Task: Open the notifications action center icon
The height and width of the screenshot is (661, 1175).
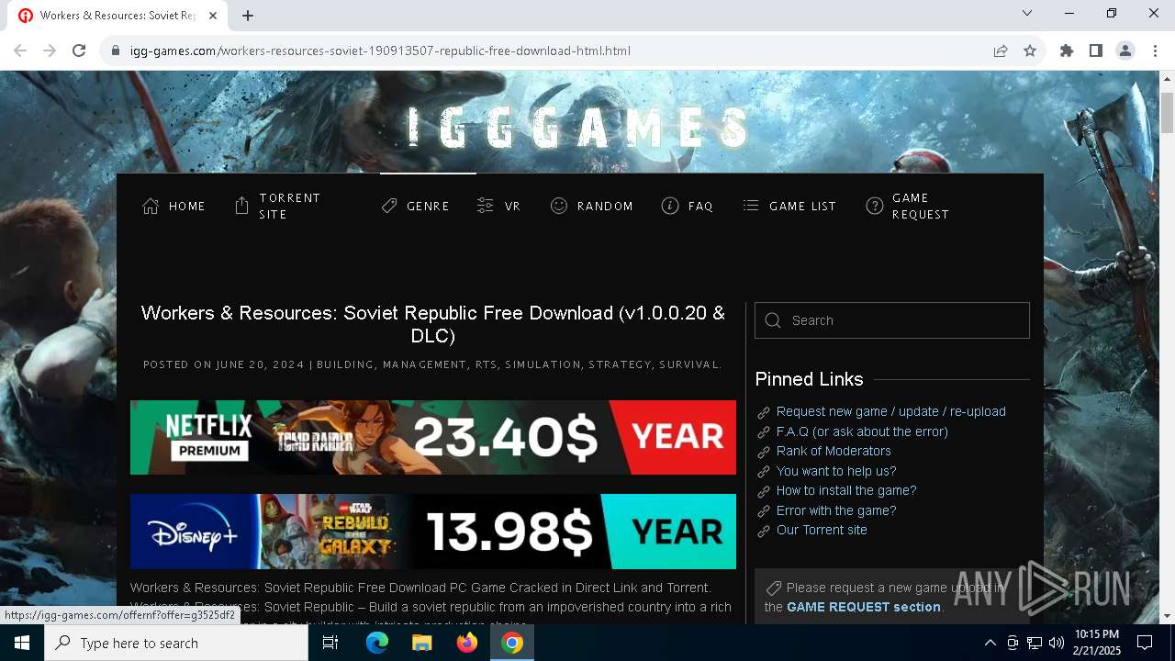Action: pyautogui.click(x=1145, y=643)
